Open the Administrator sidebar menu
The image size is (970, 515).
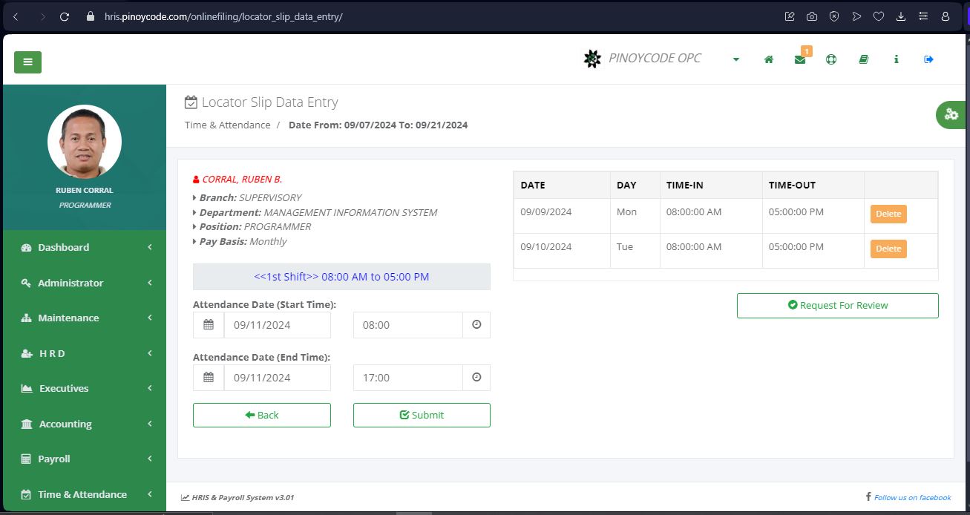85,283
